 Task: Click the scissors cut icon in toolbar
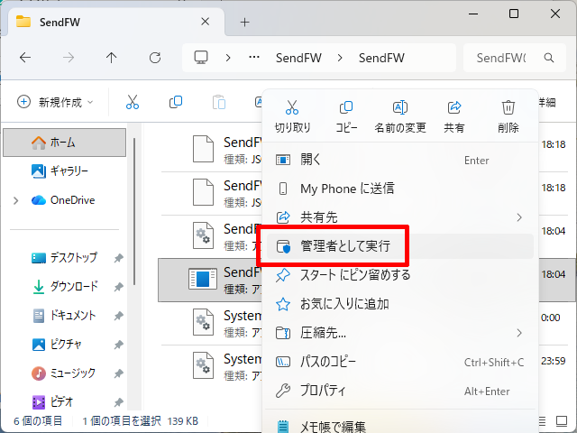(133, 102)
